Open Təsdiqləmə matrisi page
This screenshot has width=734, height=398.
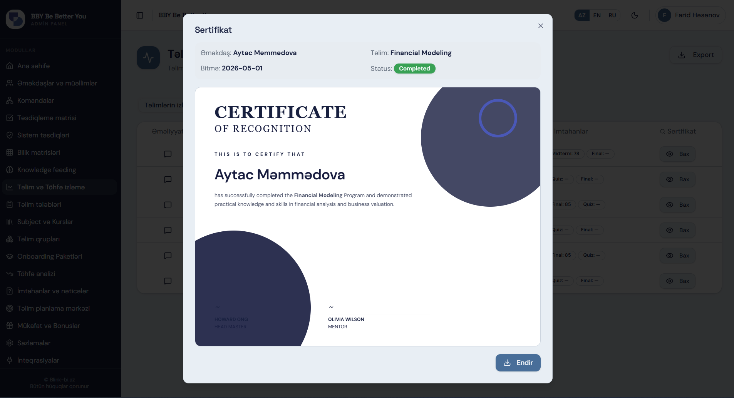click(x=60, y=118)
